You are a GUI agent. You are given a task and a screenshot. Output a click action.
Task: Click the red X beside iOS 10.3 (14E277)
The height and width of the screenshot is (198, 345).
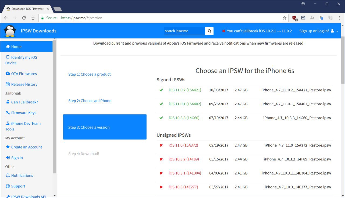161,187
